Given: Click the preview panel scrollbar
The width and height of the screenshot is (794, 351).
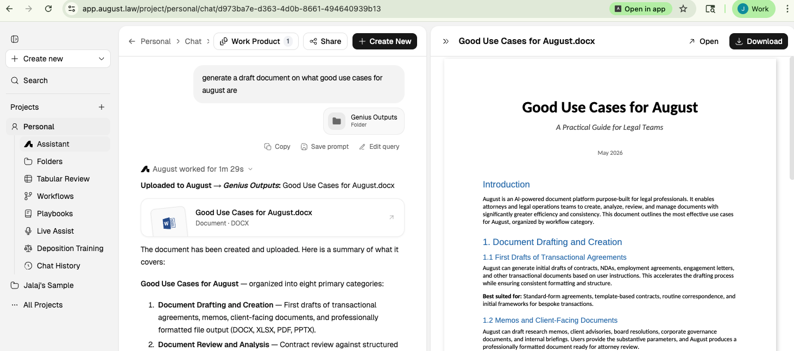Looking at the screenshot, I should pos(791,118).
